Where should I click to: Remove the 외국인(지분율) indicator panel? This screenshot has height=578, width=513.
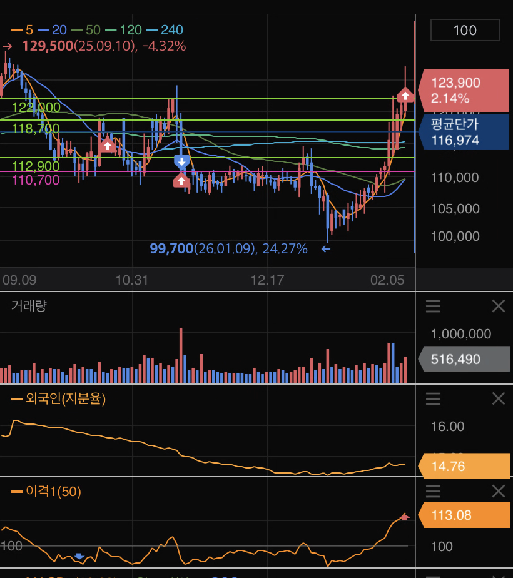pos(499,398)
